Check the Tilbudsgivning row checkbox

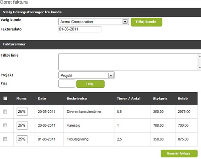click(5, 139)
